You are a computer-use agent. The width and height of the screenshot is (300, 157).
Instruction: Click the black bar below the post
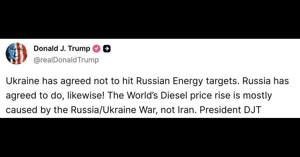(x=150, y=137)
